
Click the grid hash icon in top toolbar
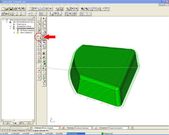click(x=107, y=9)
